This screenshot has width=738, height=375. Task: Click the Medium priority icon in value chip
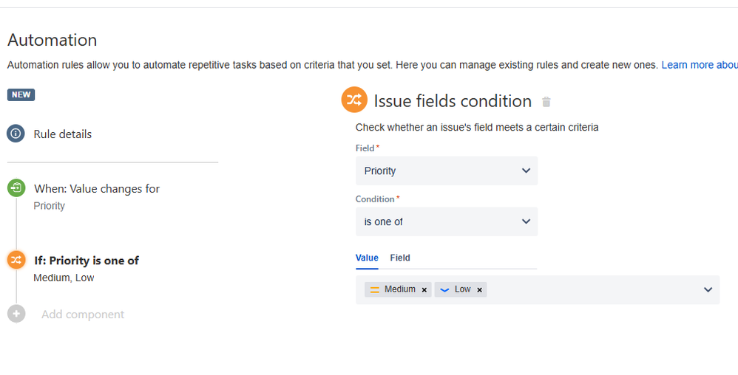(x=375, y=289)
